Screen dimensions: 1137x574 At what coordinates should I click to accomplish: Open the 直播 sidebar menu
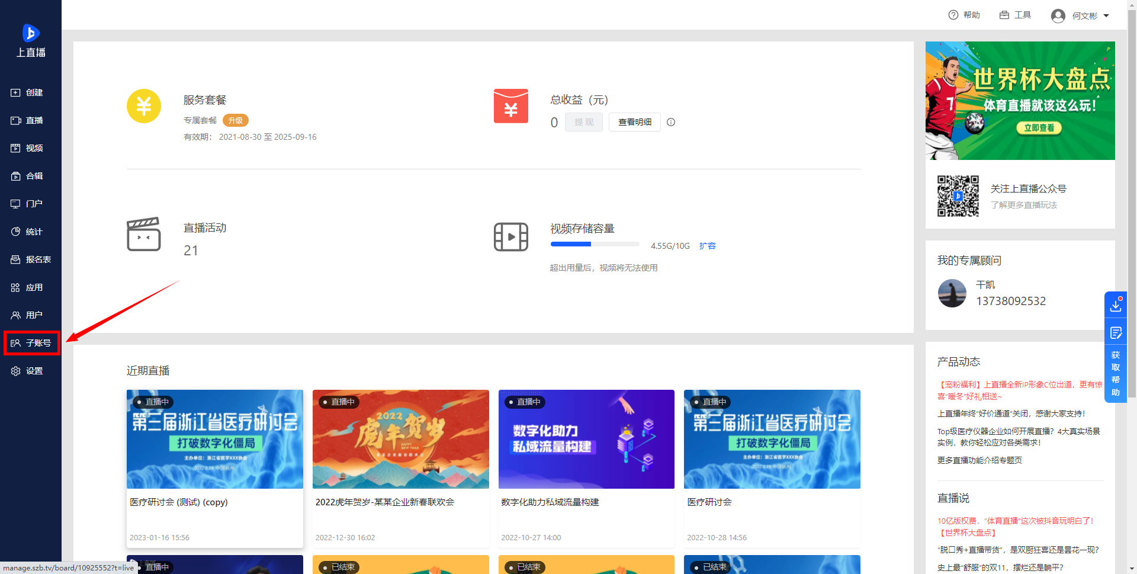click(x=27, y=120)
